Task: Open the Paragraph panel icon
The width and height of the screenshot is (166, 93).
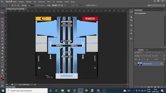Action: (x=131, y=34)
